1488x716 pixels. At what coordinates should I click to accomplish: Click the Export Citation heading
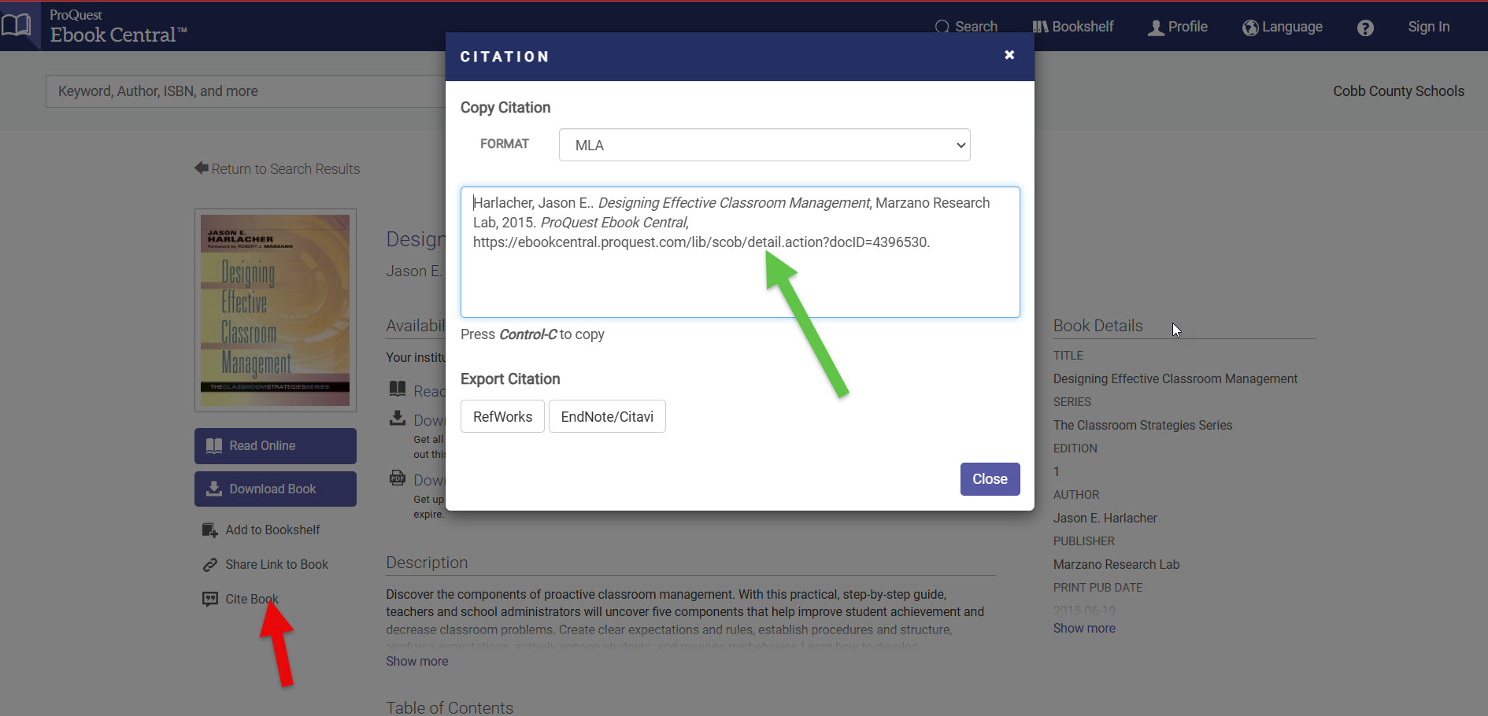(510, 379)
